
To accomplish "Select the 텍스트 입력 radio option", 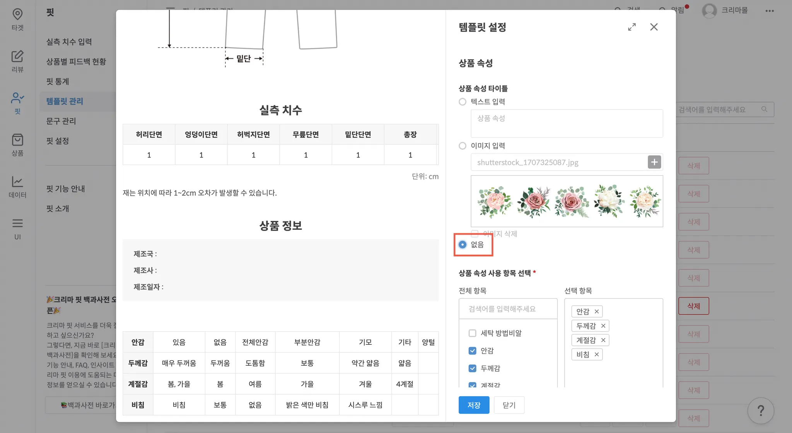I will pos(463,102).
